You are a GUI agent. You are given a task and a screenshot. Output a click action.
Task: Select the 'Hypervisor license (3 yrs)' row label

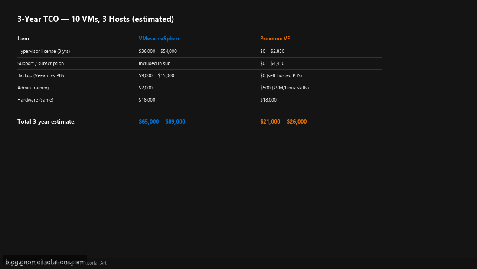click(43, 52)
